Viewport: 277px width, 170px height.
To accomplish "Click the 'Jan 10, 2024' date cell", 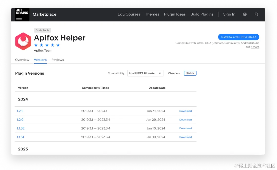I will click(156, 128).
